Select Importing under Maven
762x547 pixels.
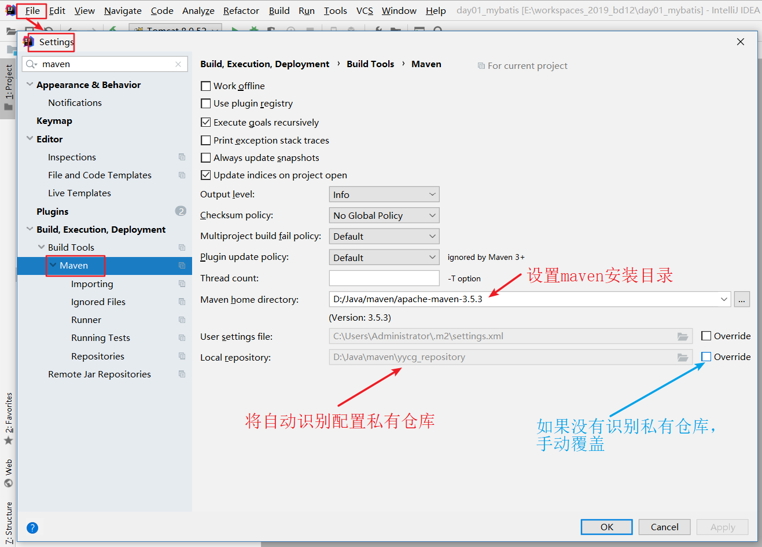coord(92,284)
